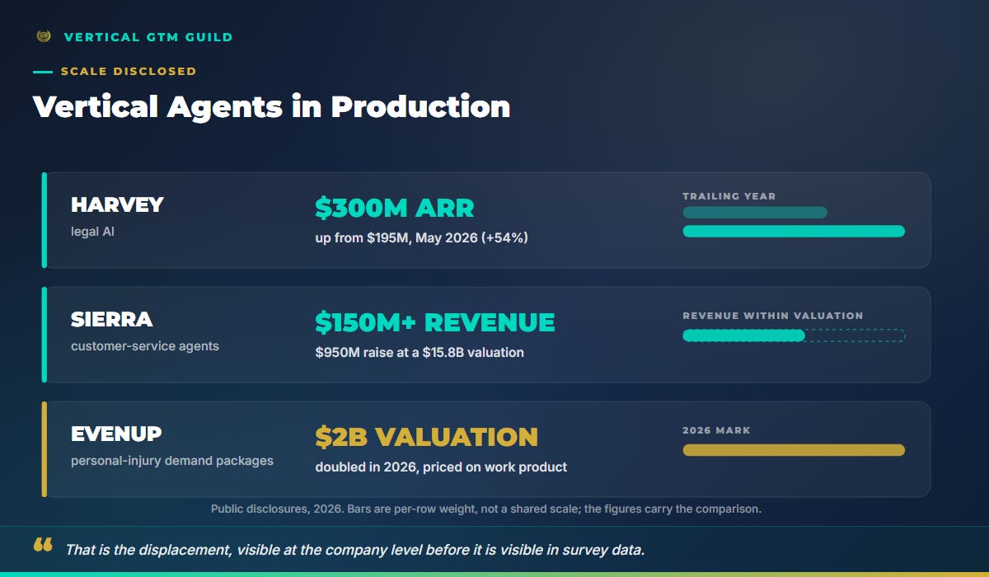Click the '$2B VALUATION' figure
Viewport: 989px width, 577px height.
[x=427, y=438]
